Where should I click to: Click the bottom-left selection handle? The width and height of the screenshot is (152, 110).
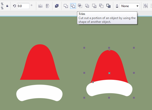84,98
